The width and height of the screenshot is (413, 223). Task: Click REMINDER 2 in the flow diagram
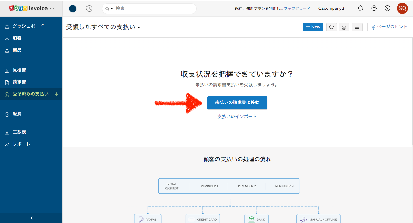247,186
